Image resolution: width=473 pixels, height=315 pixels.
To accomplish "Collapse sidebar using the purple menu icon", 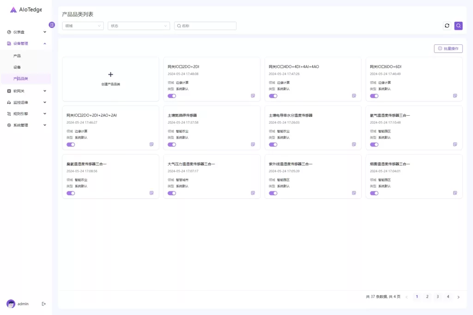I will tap(52, 24).
